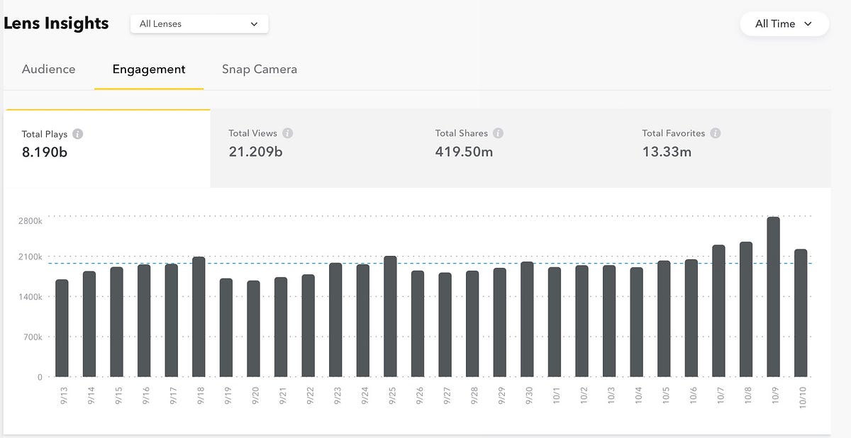Image resolution: width=851 pixels, height=438 pixels.
Task: Switch to the Snap Camera tab
Action: (x=259, y=69)
